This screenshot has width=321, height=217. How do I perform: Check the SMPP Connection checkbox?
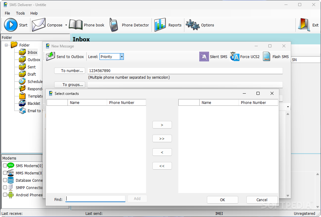pyautogui.click(x=5, y=187)
